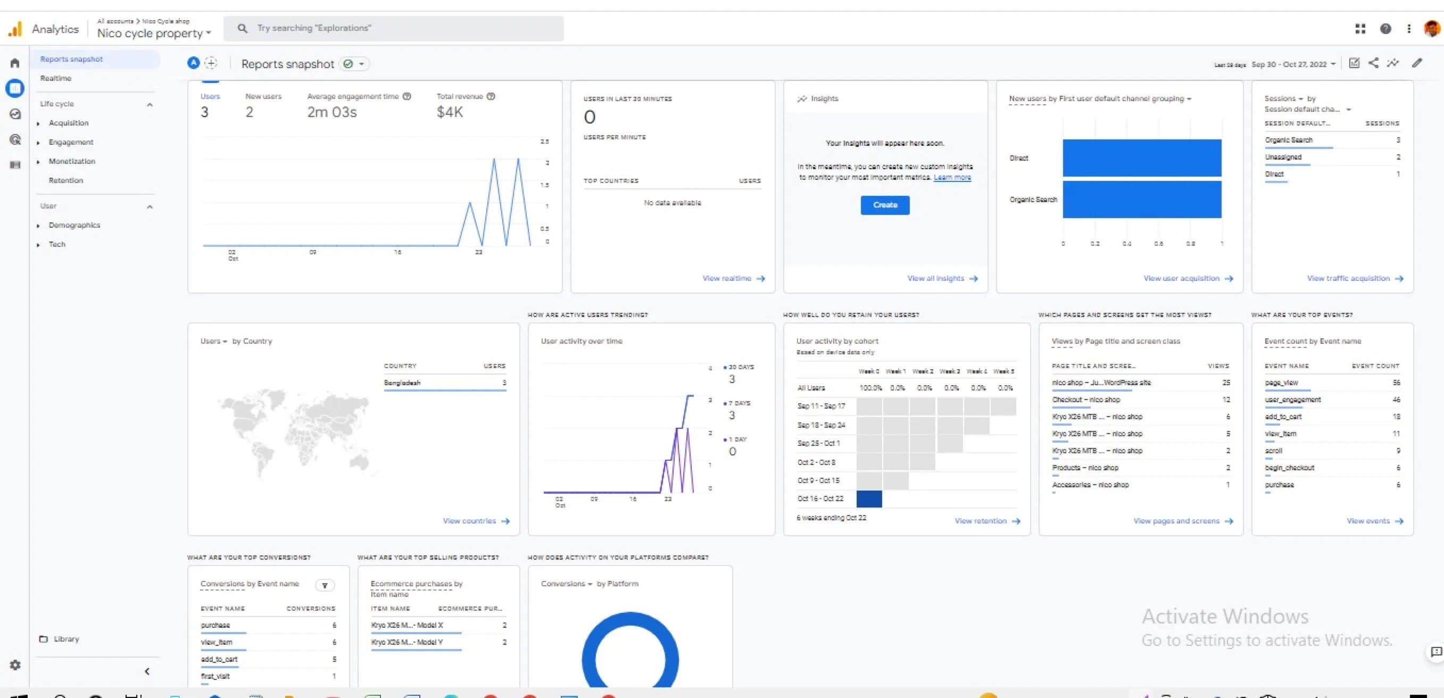
Task: Open the Home icon in left rail
Action: 15,63
